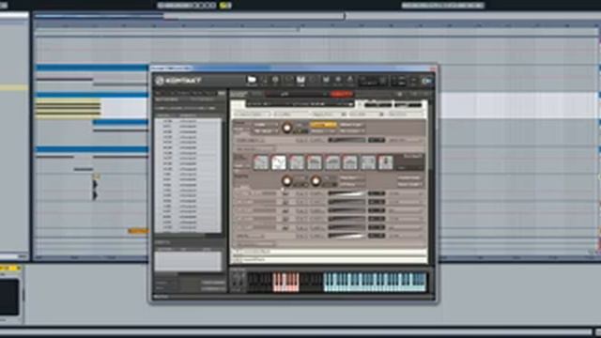The image size is (601, 338).
Task: Select the top row in Kontakt browser list
Action: (x=188, y=121)
